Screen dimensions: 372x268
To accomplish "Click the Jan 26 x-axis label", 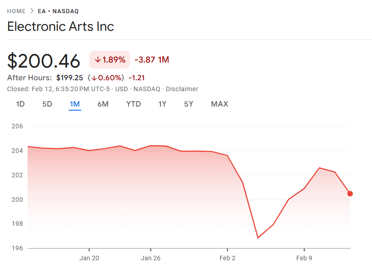I will [x=150, y=258].
